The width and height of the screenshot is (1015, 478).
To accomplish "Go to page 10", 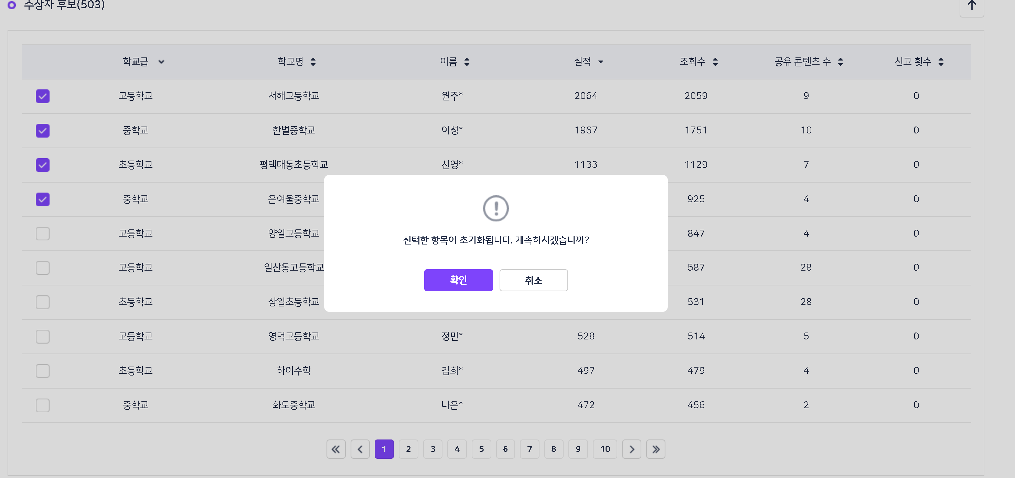I will pos(605,449).
